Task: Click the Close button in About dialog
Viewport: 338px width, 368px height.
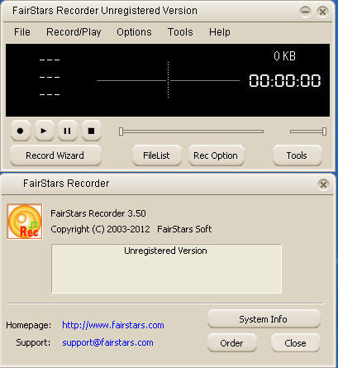Action: click(295, 343)
